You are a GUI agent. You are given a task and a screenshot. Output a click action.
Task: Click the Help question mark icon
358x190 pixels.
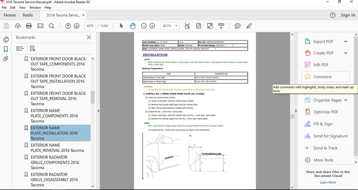click(333, 15)
